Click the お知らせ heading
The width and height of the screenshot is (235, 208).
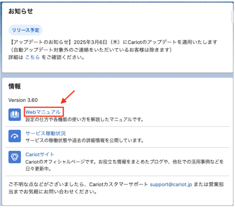(21, 11)
